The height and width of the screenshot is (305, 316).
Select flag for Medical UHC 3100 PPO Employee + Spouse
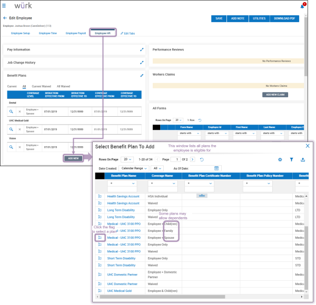tap(100, 238)
